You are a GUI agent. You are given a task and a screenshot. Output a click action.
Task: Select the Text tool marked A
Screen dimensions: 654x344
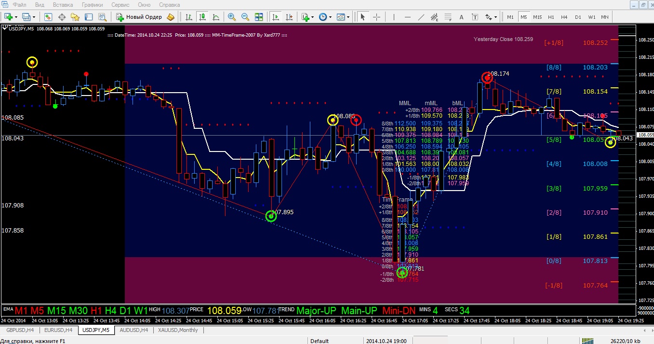[x=462, y=17]
